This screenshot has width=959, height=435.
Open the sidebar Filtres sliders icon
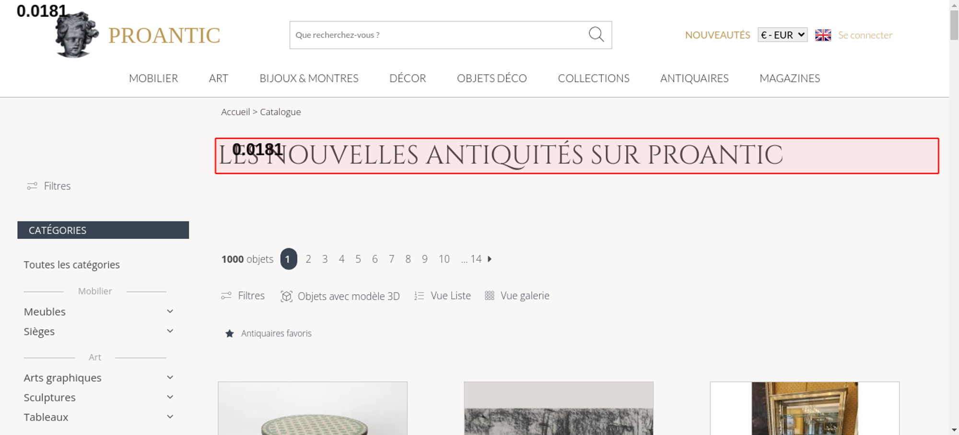[32, 186]
